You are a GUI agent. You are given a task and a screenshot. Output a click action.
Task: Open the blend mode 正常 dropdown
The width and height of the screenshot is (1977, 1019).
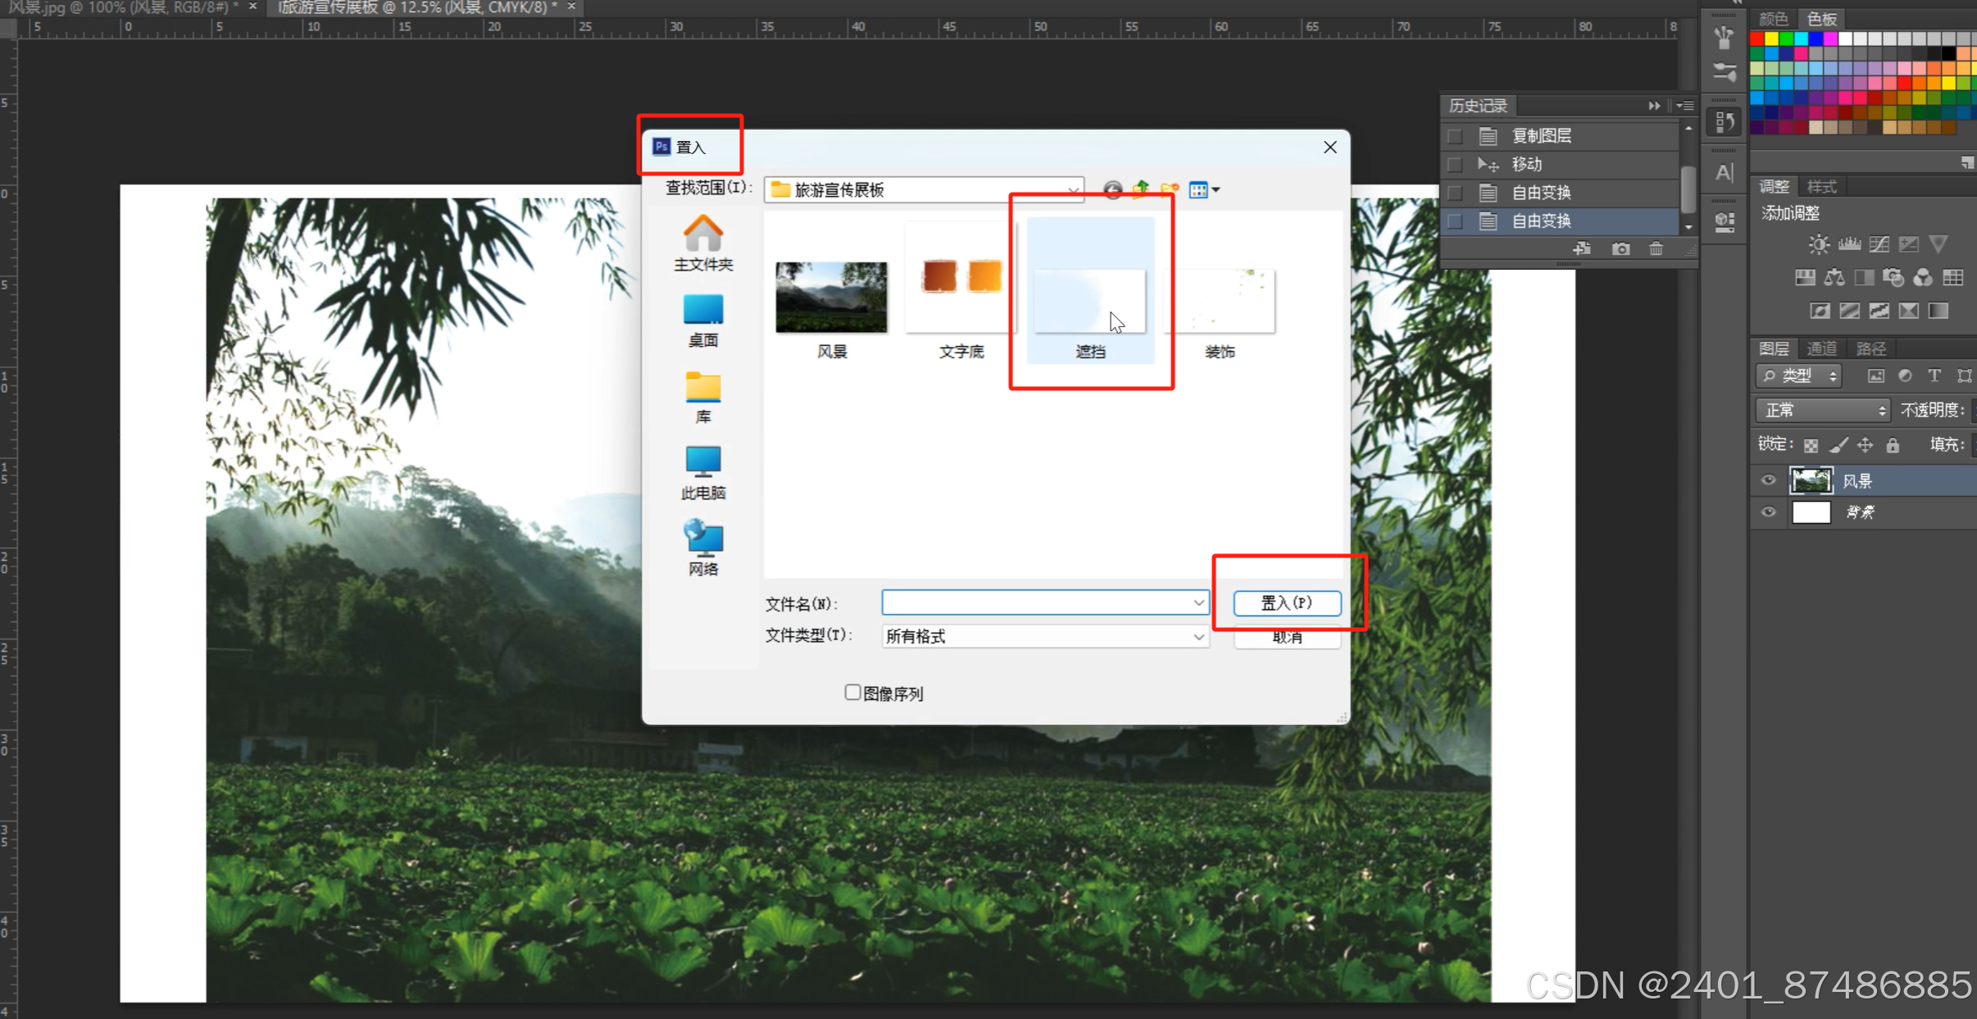coord(1823,410)
